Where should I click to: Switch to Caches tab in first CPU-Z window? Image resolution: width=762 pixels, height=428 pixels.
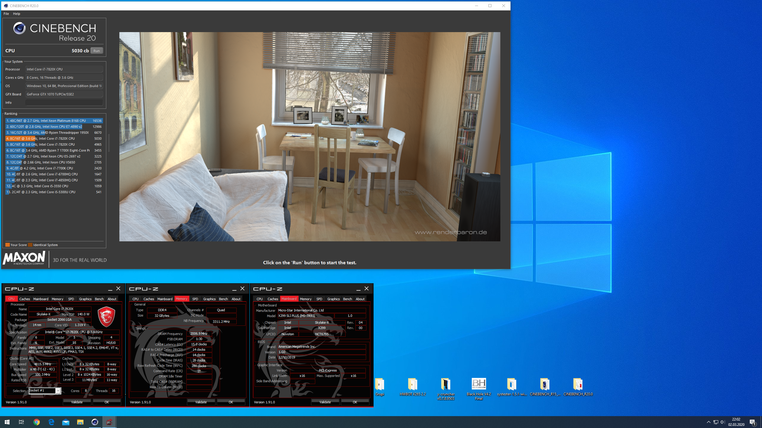25,299
